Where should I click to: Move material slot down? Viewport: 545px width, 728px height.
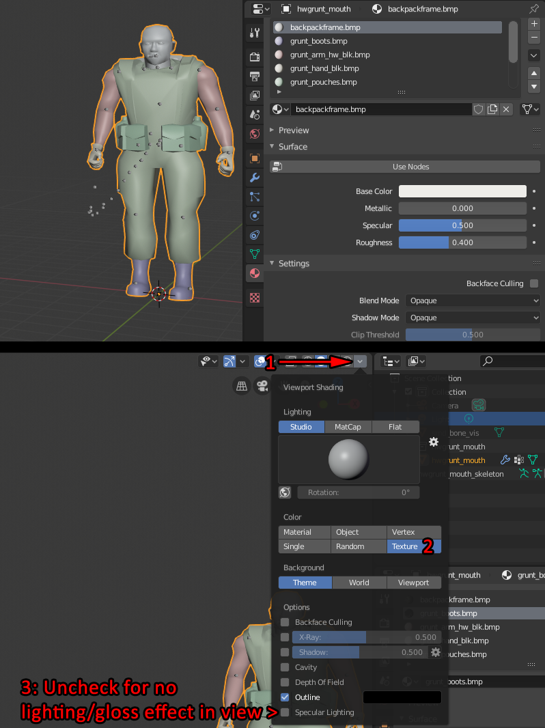[x=534, y=86]
